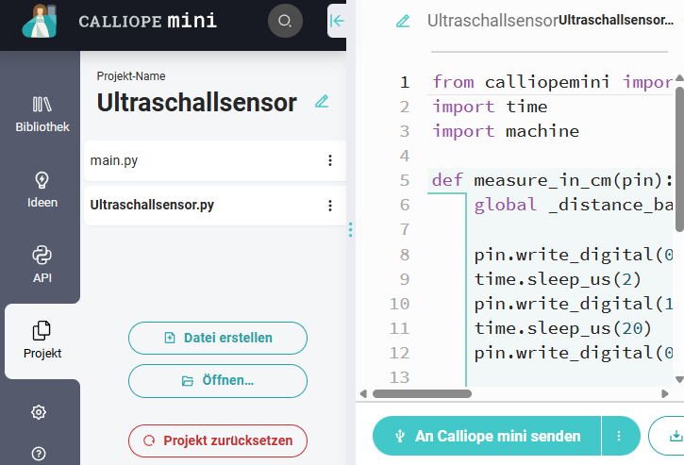The image size is (684, 465).
Task: Select the Projekt tab
Action: pyautogui.click(x=42, y=340)
